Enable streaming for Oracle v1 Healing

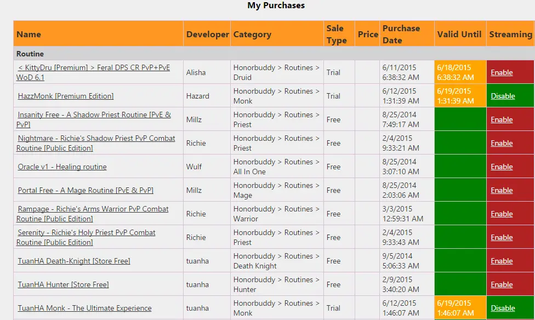coord(502,167)
